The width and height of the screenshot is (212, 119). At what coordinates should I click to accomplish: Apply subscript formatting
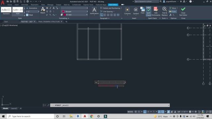click(x=50, y=15)
